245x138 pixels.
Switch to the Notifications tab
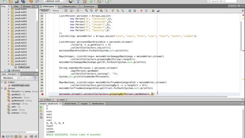pos(98,103)
